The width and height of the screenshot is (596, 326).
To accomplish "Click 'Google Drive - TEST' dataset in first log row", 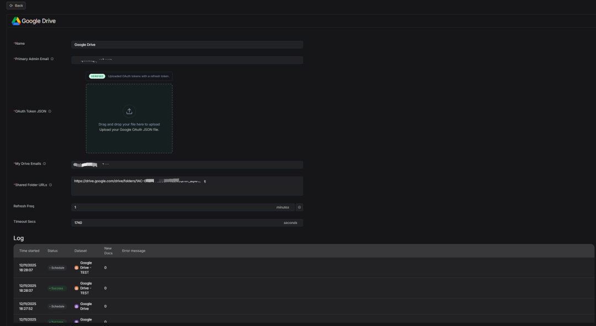I will [x=86, y=268].
